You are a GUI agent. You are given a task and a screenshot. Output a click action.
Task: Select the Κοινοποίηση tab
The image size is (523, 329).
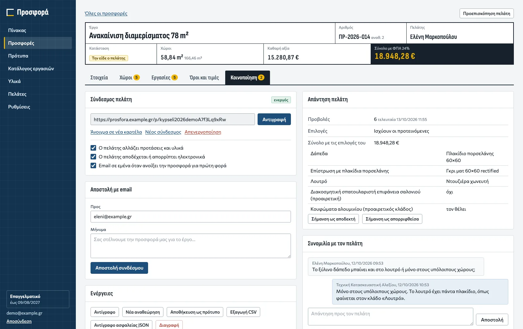(x=247, y=78)
